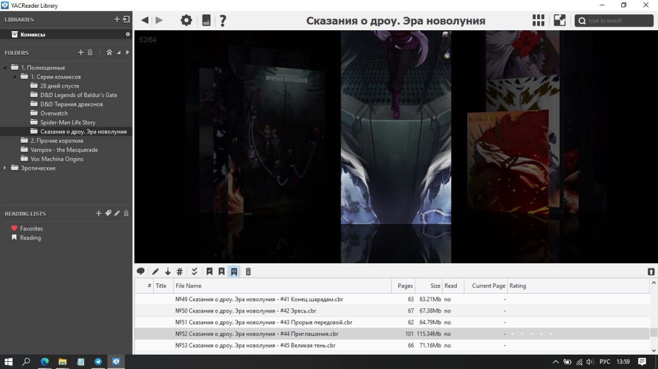The height and width of the screenshot is (369, 658).
Task: Expand the Эротические folder
Action: tap(6, 168)
